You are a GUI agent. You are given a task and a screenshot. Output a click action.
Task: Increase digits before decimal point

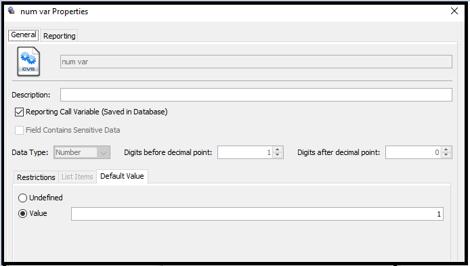pyautogui.click(x=278, y=150)
